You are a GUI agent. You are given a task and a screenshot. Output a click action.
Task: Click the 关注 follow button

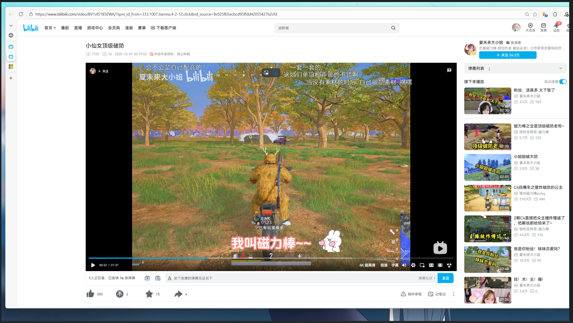coord(507,55)
